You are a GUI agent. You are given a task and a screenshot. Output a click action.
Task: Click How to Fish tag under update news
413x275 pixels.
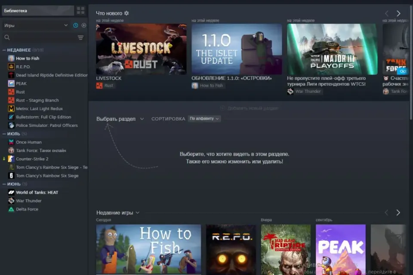tap(208, 86)
